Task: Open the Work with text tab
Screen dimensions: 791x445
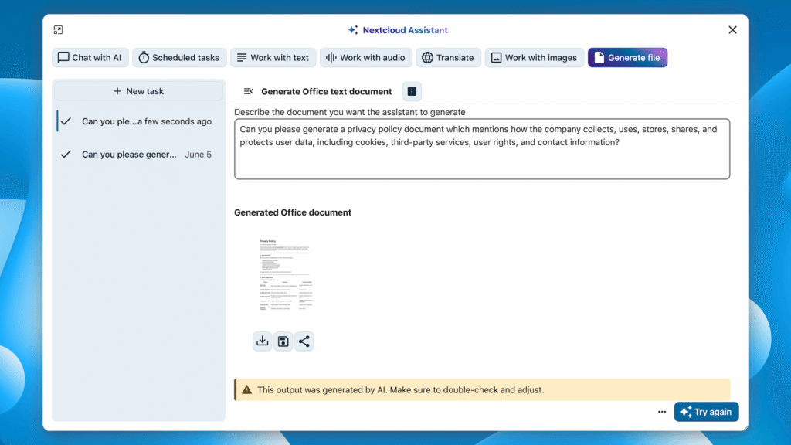Action: (273, 57)
